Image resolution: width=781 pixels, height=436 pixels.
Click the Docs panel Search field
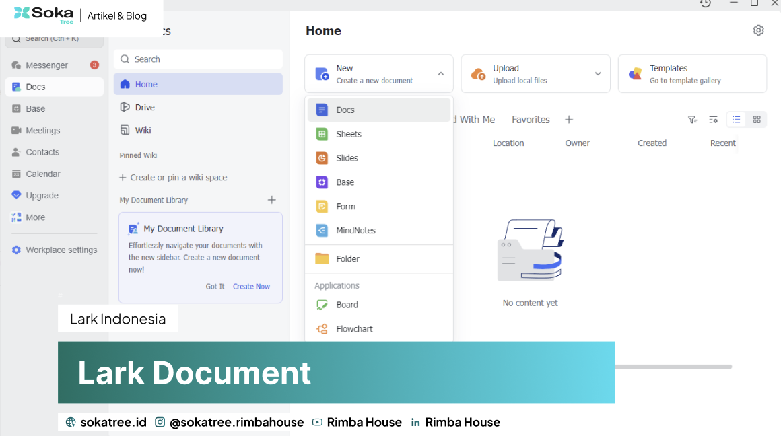(x=198, y=59)
